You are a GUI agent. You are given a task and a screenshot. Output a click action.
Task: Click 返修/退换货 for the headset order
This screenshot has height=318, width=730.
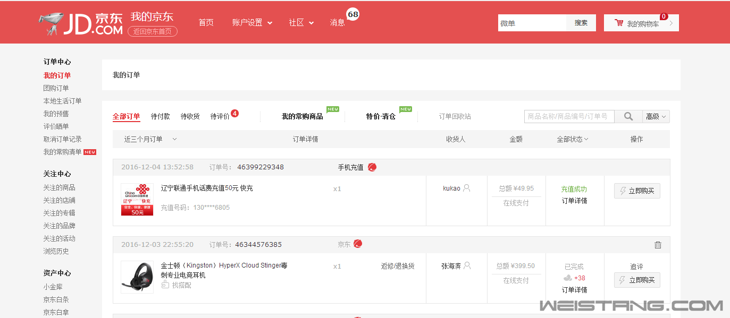(398, 266)
